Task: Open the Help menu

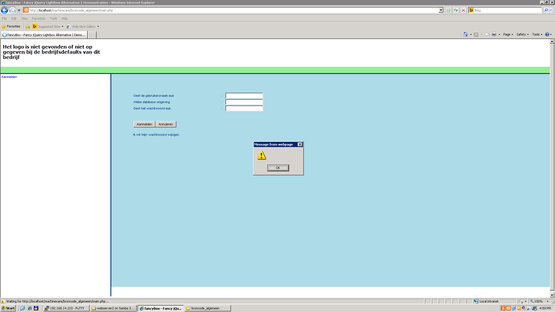Action: point(64,18)
